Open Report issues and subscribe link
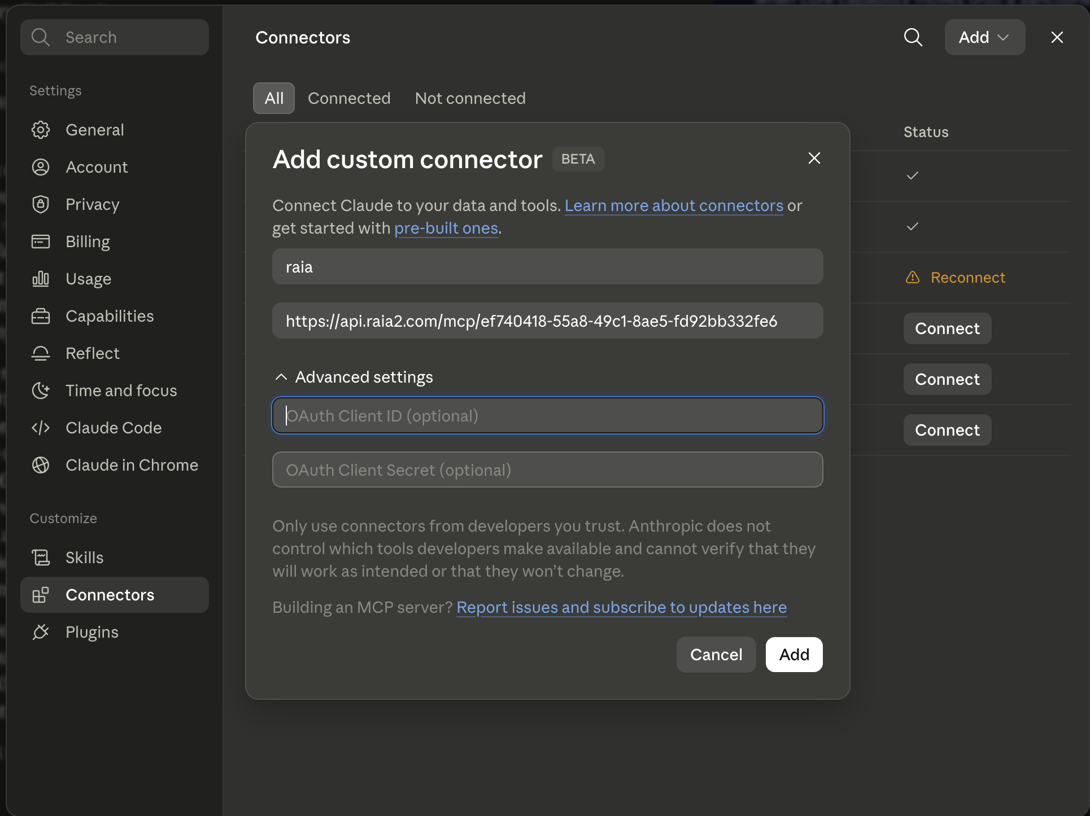The image size is (1090, 816). pos(621,607)
